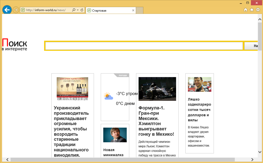Close the Стартовая tab
The height and width of the screenshot is (163, 263).
pos(133,11)
